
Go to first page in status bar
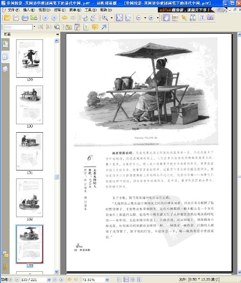[10, 279]
